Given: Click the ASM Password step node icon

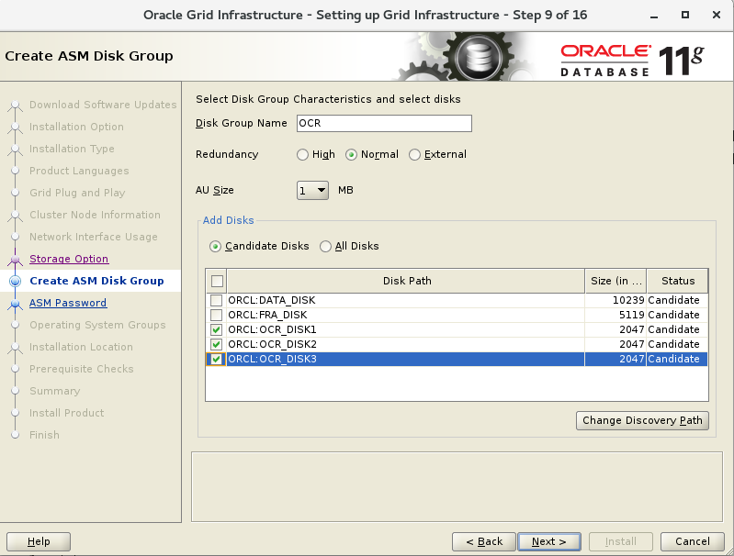Looking at the screenshot, I should [15, 304].
